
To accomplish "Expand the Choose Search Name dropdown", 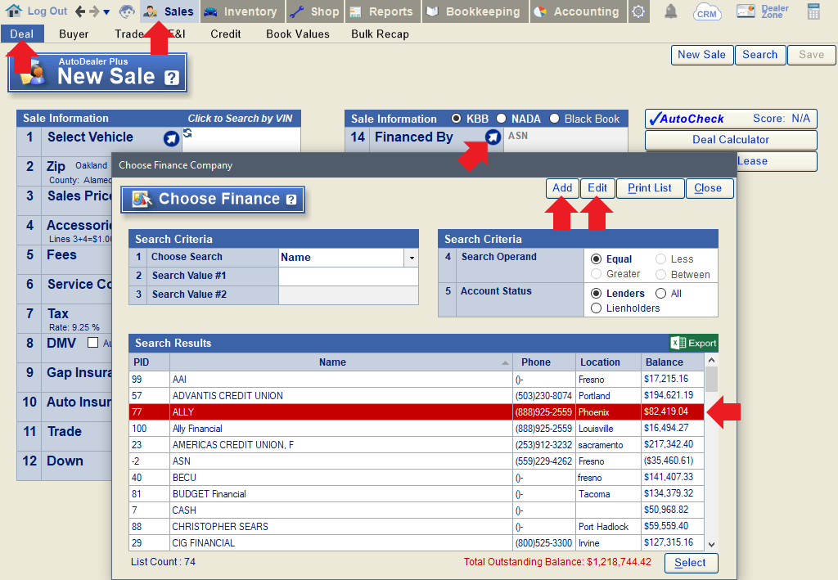I will 412,258.
